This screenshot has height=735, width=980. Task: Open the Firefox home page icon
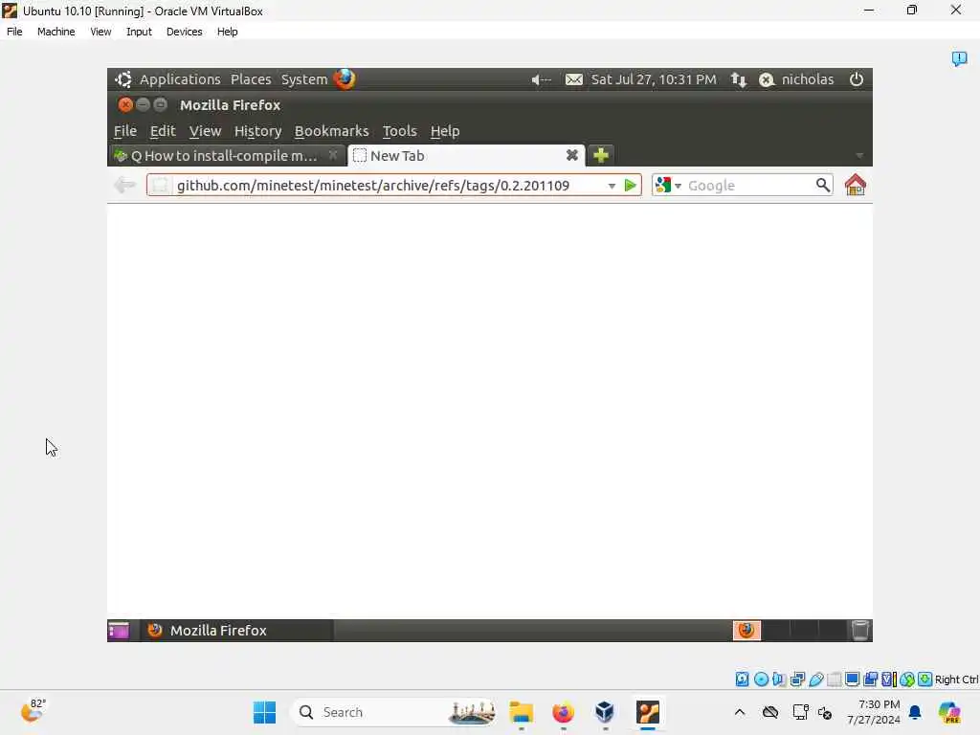click(x=855, y=185)
